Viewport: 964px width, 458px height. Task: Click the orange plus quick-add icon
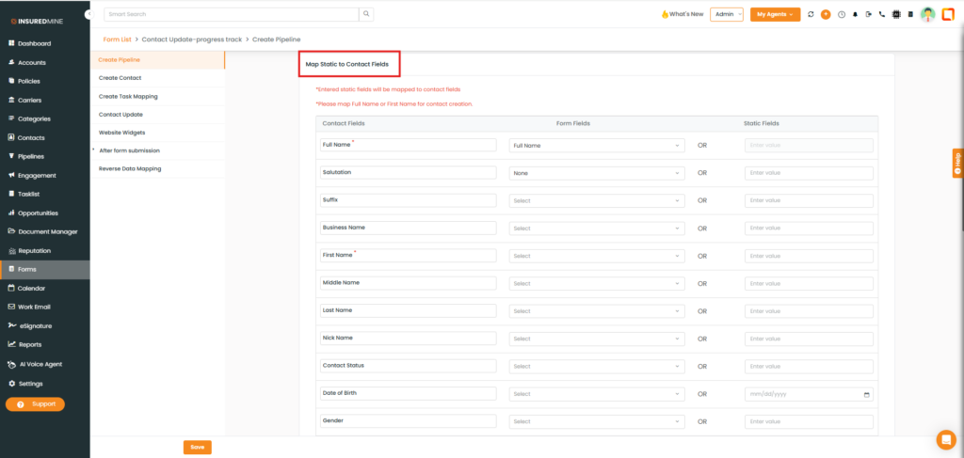826,14
